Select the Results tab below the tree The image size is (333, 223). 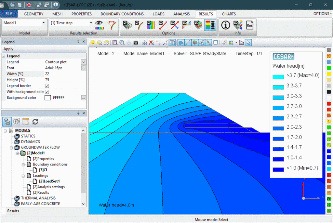(x=13, y=211)
